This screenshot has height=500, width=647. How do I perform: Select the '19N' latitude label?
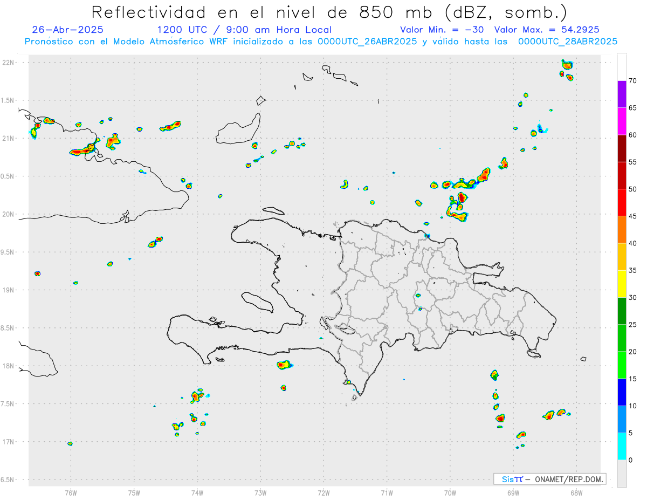click(x=9, y=290)
